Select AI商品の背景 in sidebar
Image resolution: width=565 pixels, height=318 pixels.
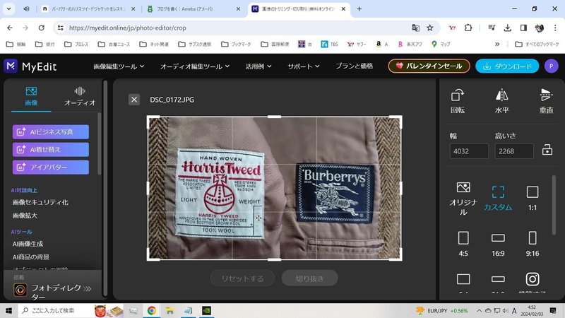point(30,257)
